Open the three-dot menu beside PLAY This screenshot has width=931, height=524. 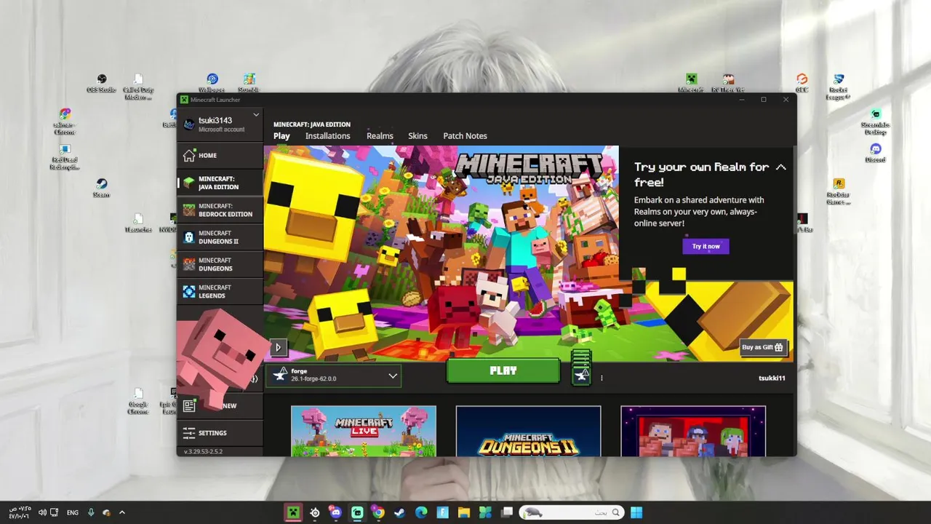tap(602, 378)
